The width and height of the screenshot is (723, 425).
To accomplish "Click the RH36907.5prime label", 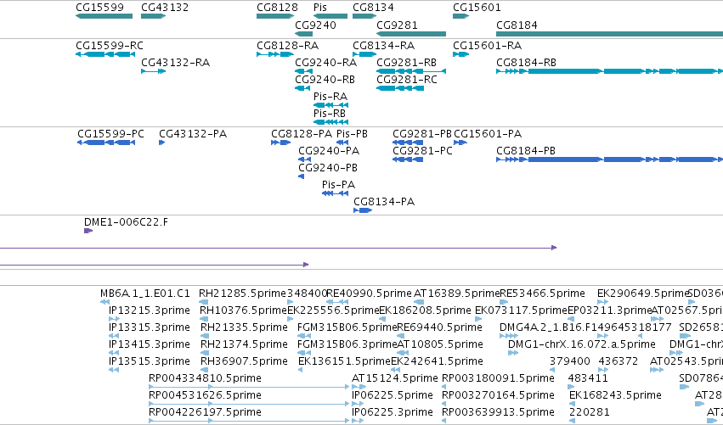I will [x=244, y=361].
